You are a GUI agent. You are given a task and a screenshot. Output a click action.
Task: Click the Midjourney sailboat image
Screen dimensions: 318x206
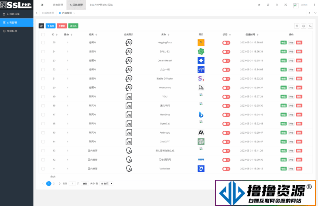click(x=201, y=87)
